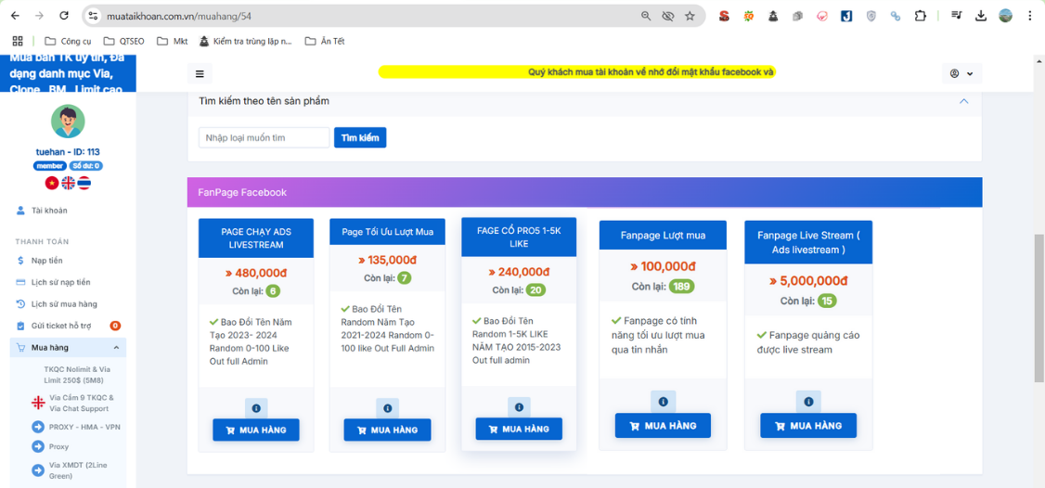The height and width of the screenshot is (488, 1045).
Task: Reload the current browser page
Action: click(x=64, y=16)
